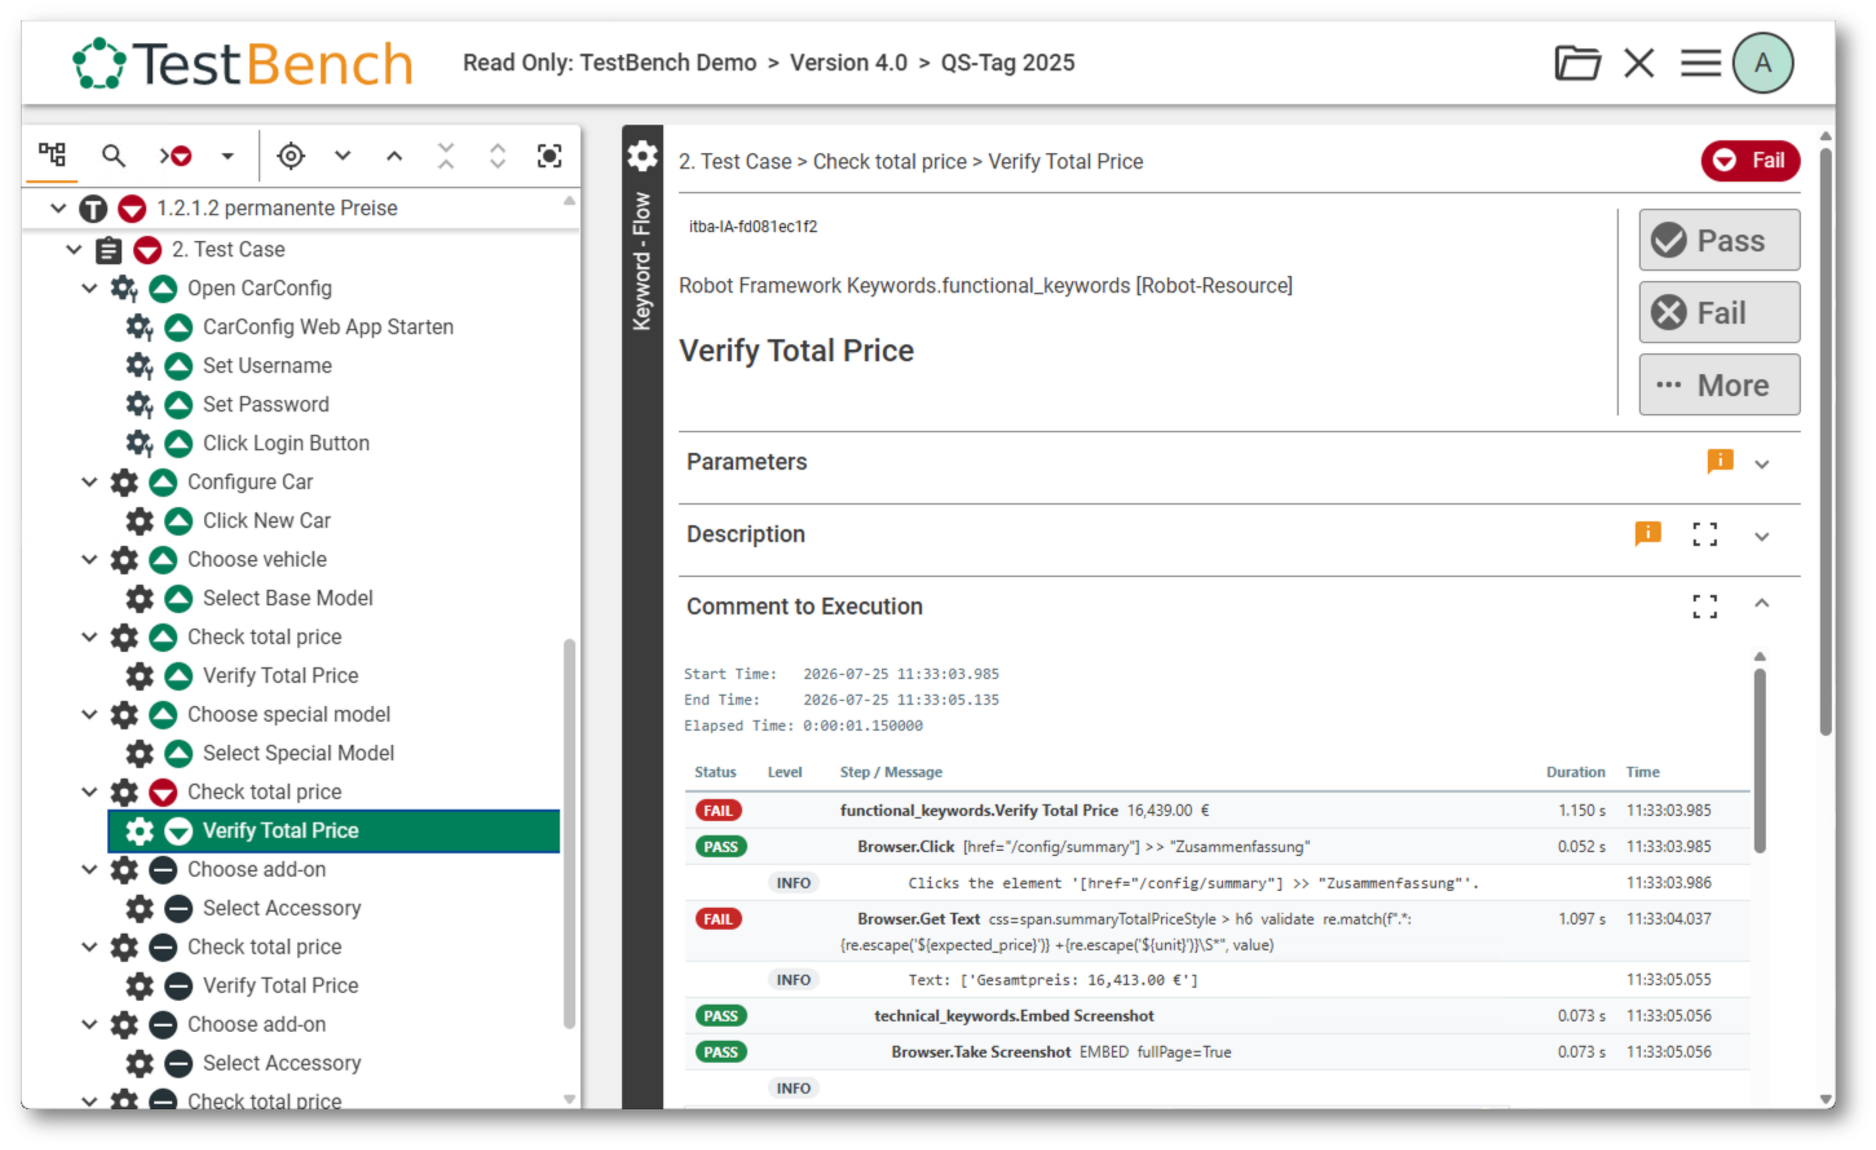Collapse the 1.2.1.2 permanente Preise node

58,208
